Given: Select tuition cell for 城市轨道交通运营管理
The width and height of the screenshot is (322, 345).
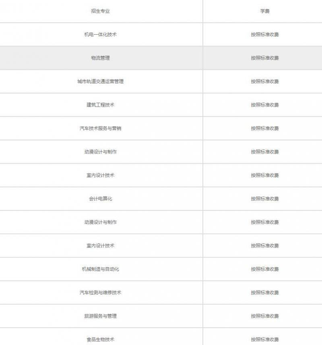Looking at the screenshot, I should pos(264,81).
